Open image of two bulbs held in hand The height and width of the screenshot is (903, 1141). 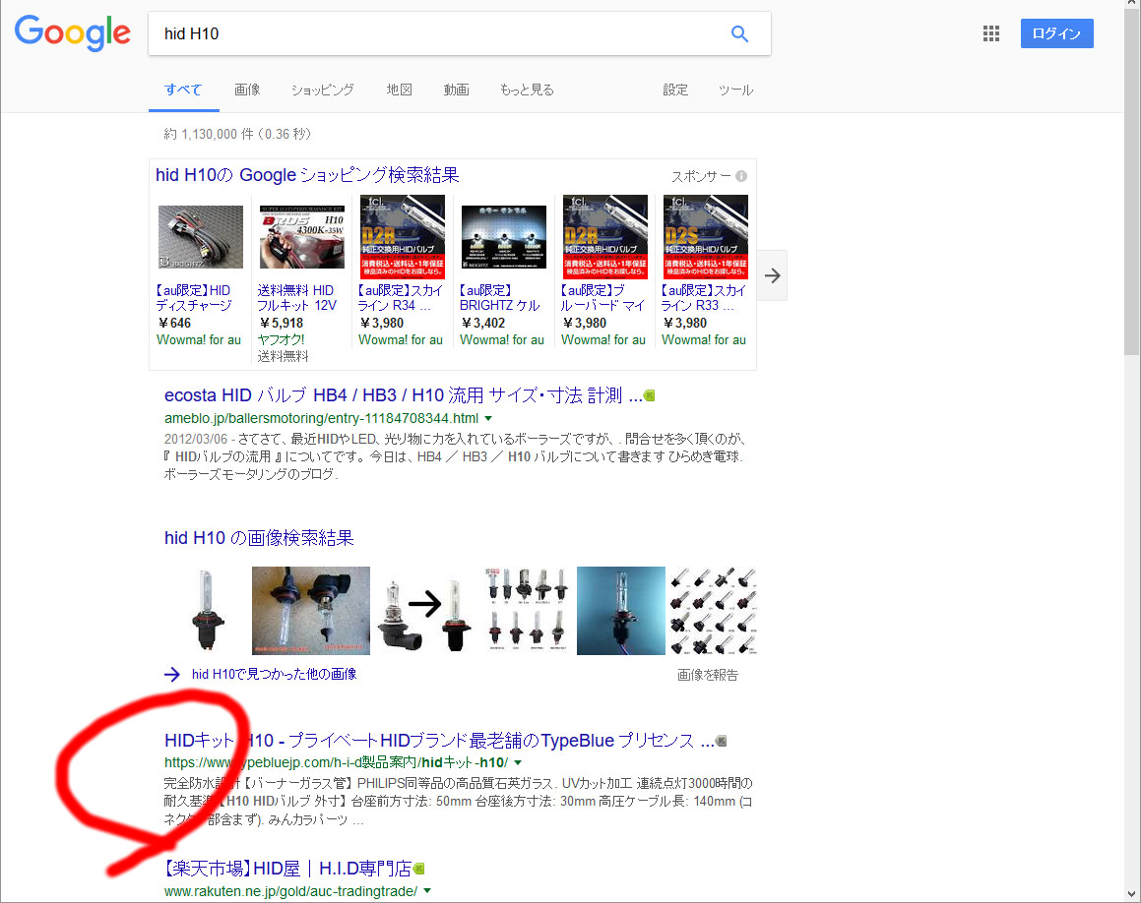click(x=311, y=611)
